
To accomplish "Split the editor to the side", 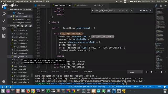I will coord(161,5).
